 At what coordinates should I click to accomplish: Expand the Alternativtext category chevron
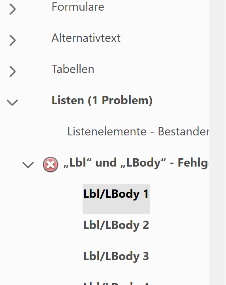pyautogui.click(x=12, y=40)
